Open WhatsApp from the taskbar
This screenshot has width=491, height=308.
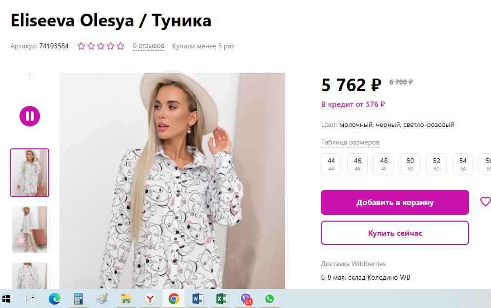270,299
